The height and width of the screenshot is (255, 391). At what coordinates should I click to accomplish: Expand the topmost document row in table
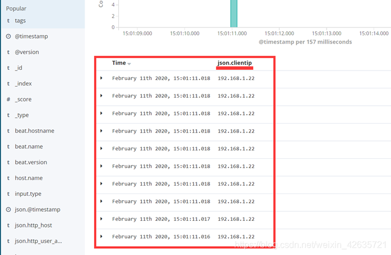[101, 78]
